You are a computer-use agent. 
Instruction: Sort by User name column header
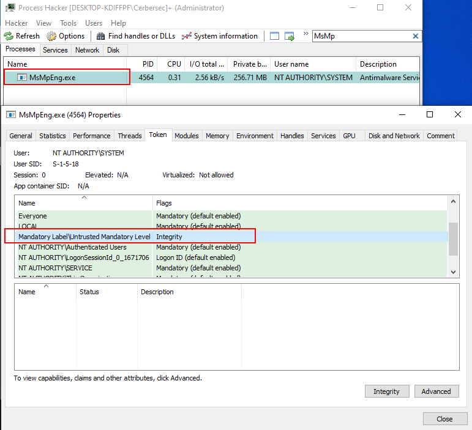[313, 64]
